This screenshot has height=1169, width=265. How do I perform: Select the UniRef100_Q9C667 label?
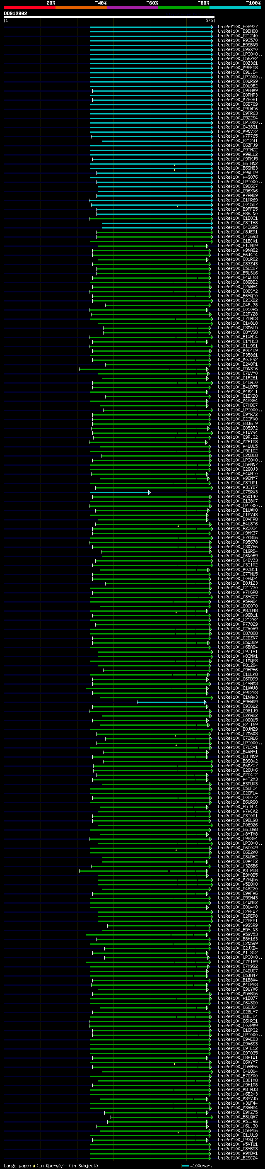(x=237, y=187)
